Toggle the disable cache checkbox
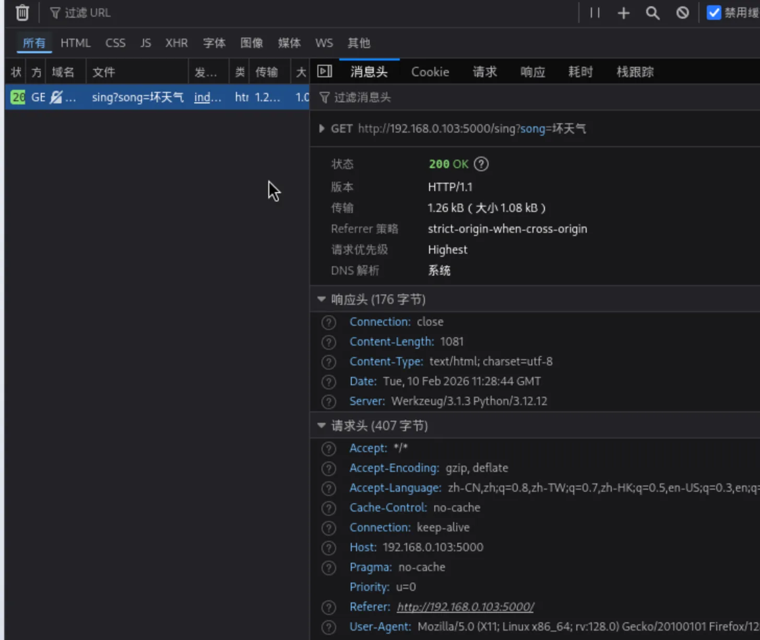 (x=714, y=13)
